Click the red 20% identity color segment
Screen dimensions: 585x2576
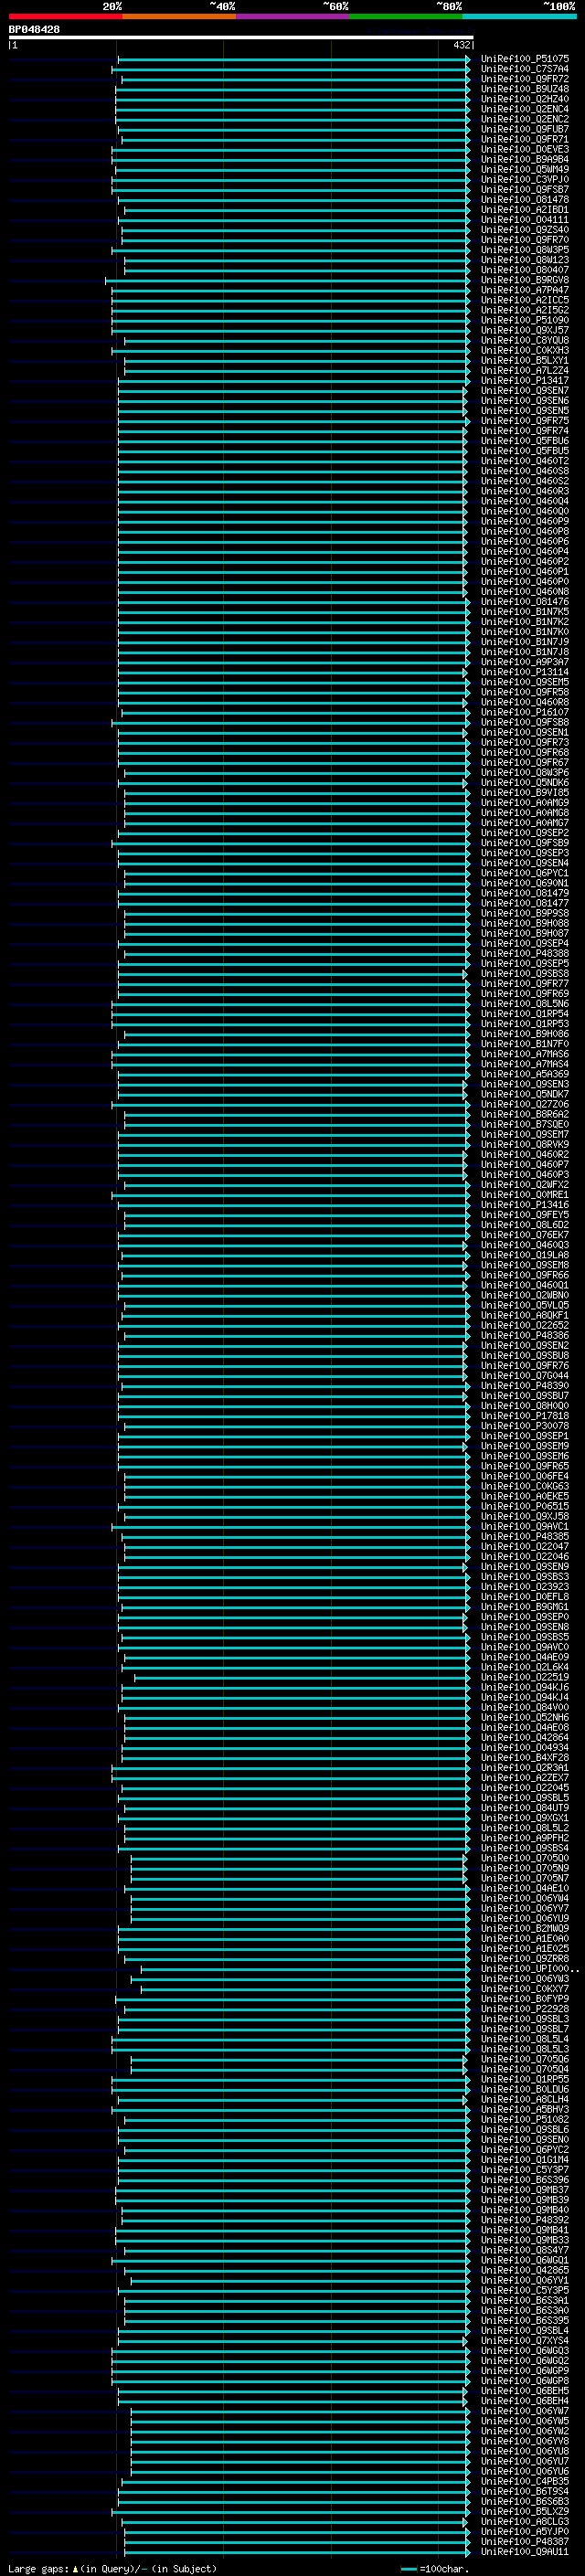click(65, 16)
